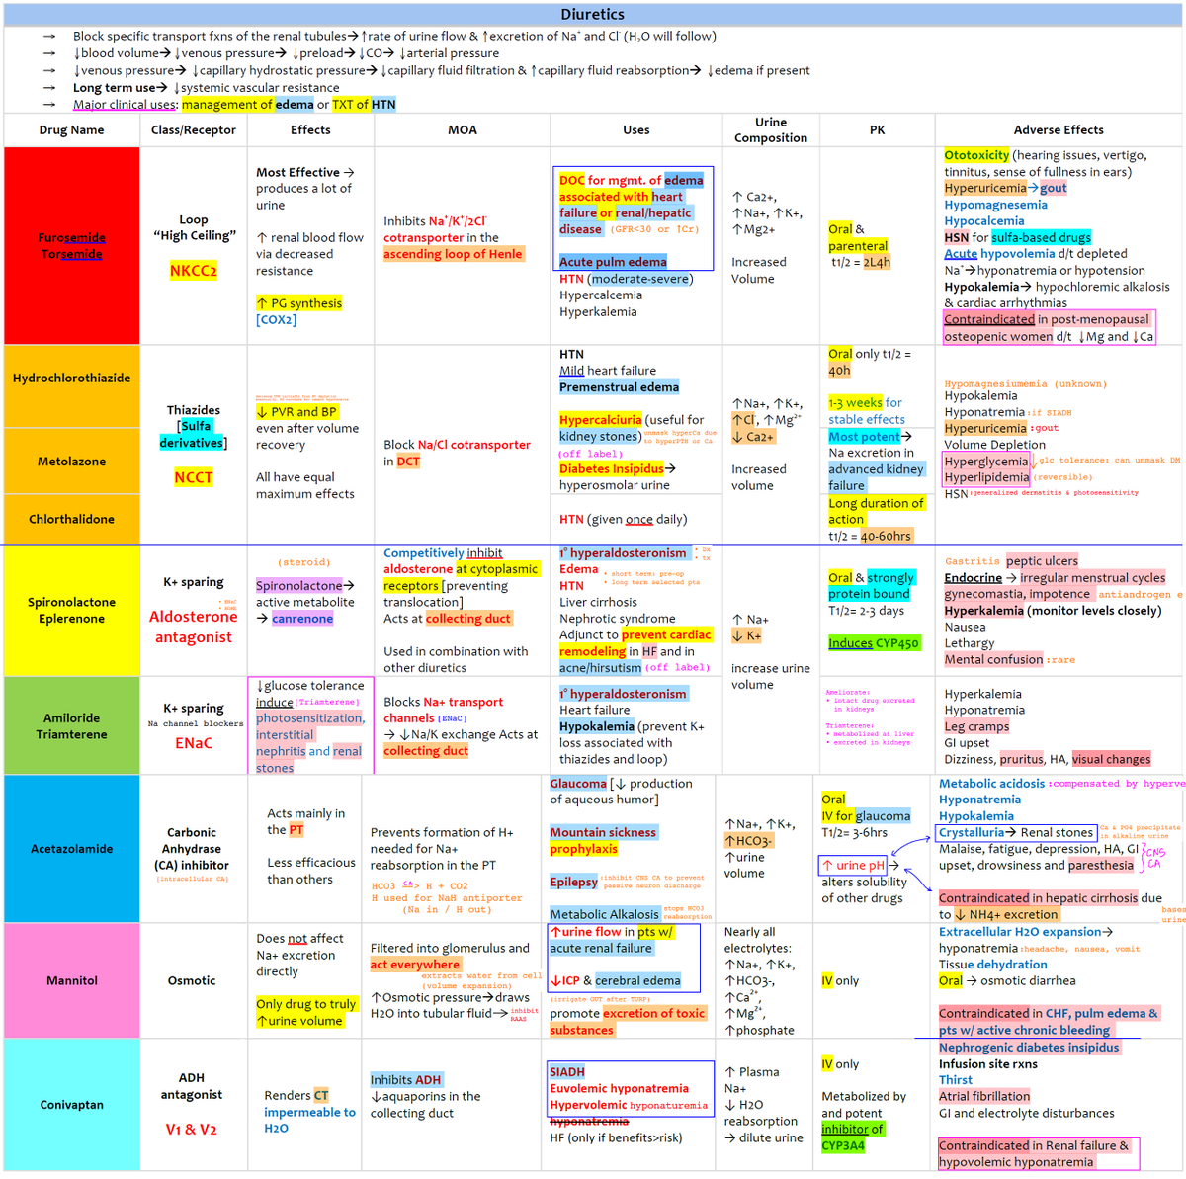The width and height of the screenshot is (1186, 1179).
Task: Click the 'Lethargy' adverse effect
Action: (969, 643)
